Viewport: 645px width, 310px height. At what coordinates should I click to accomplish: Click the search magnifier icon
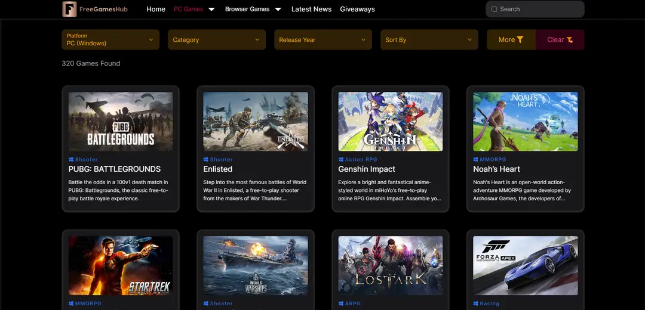(x=494, y=9)
